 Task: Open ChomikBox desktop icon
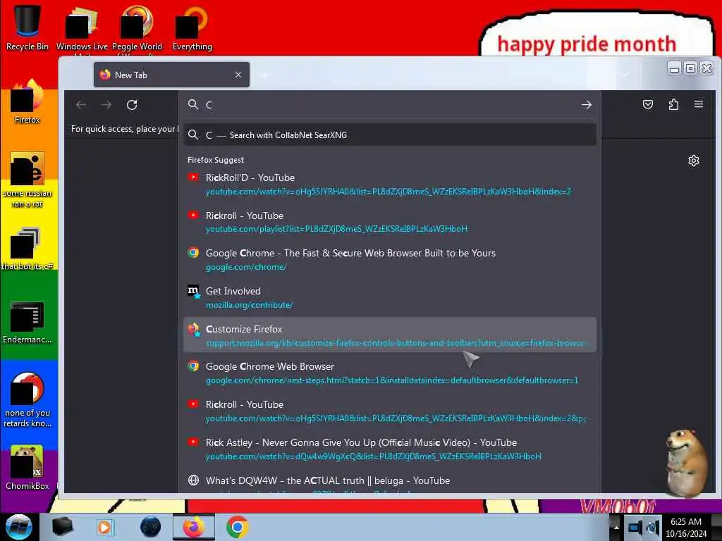point(27,468)
